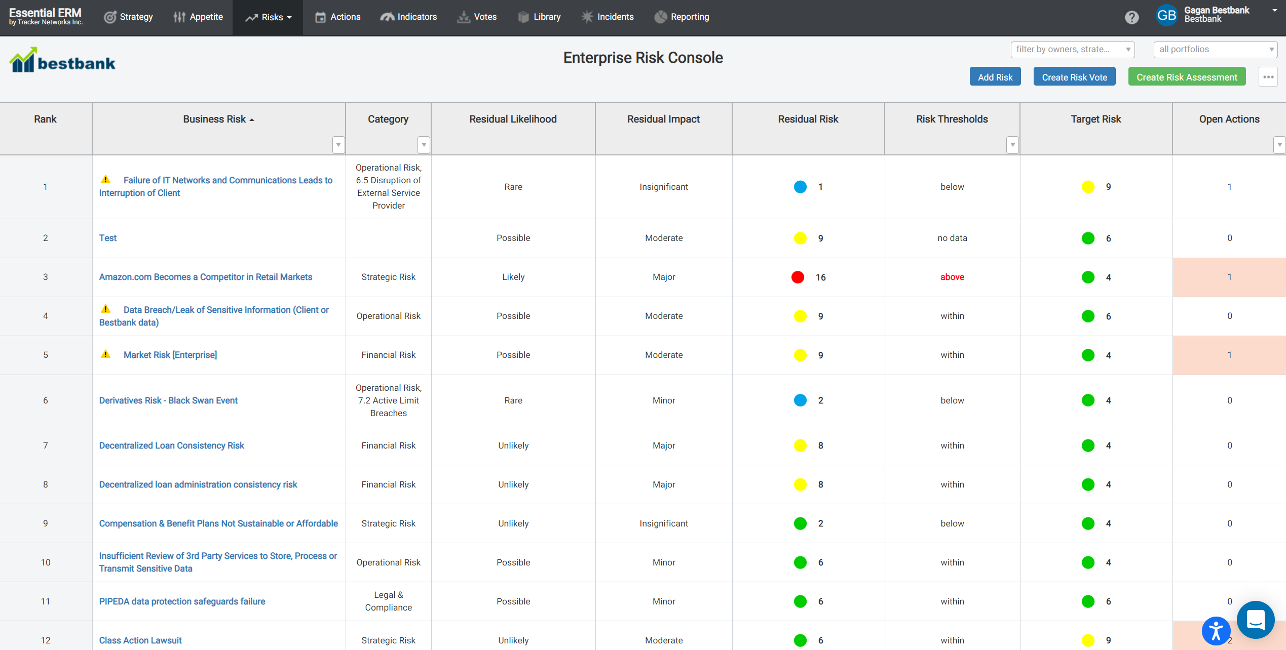Image resolution: width=1286 pixels, height=650 pixels.
Task: Select the Votes ballot icon
Action: tap(462, 17)
